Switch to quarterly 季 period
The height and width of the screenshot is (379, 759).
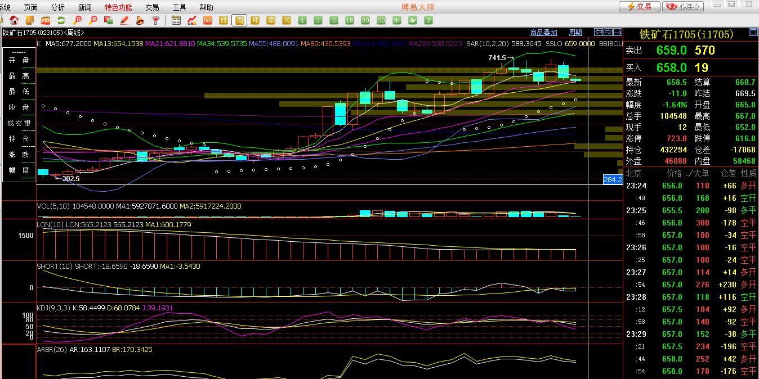tap(271, 20)
